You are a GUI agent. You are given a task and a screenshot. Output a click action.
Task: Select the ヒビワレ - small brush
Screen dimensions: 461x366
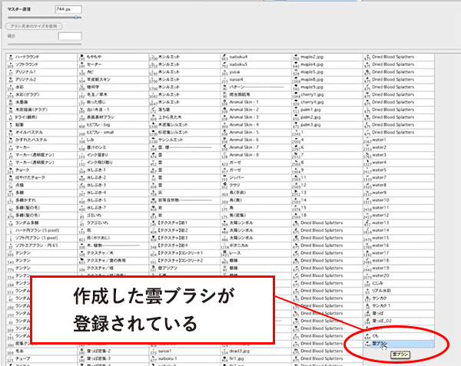click(x=113, y=133)
